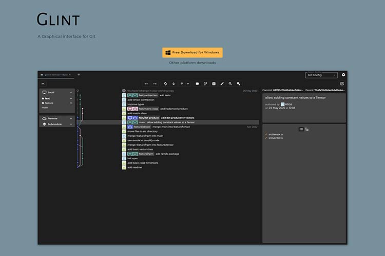Click Free Download for Windows button
Screen dimensions: 385x256
point(192,52)
